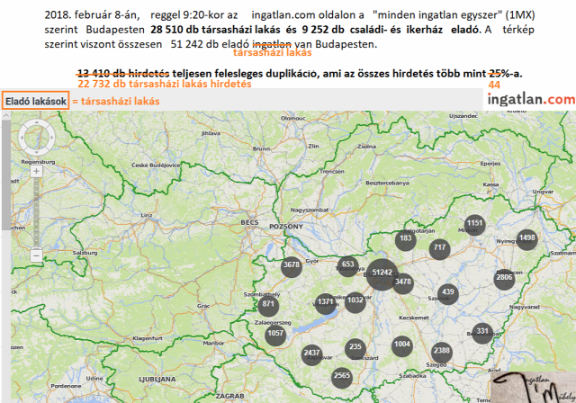
Task: Open the 183 cluster near Salgótarján
Action: click(x=406, y=240)
